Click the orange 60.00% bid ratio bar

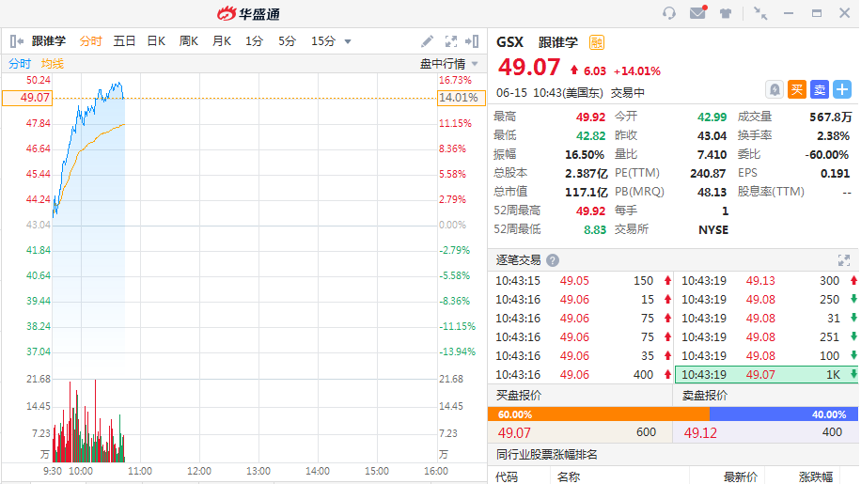tap(599, 414)
